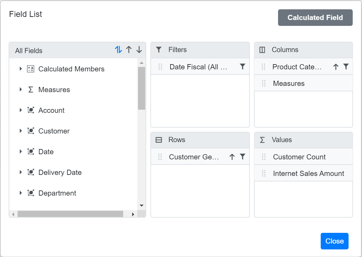Click the sort arrow beside Customer Geography

tap(232, 157)
